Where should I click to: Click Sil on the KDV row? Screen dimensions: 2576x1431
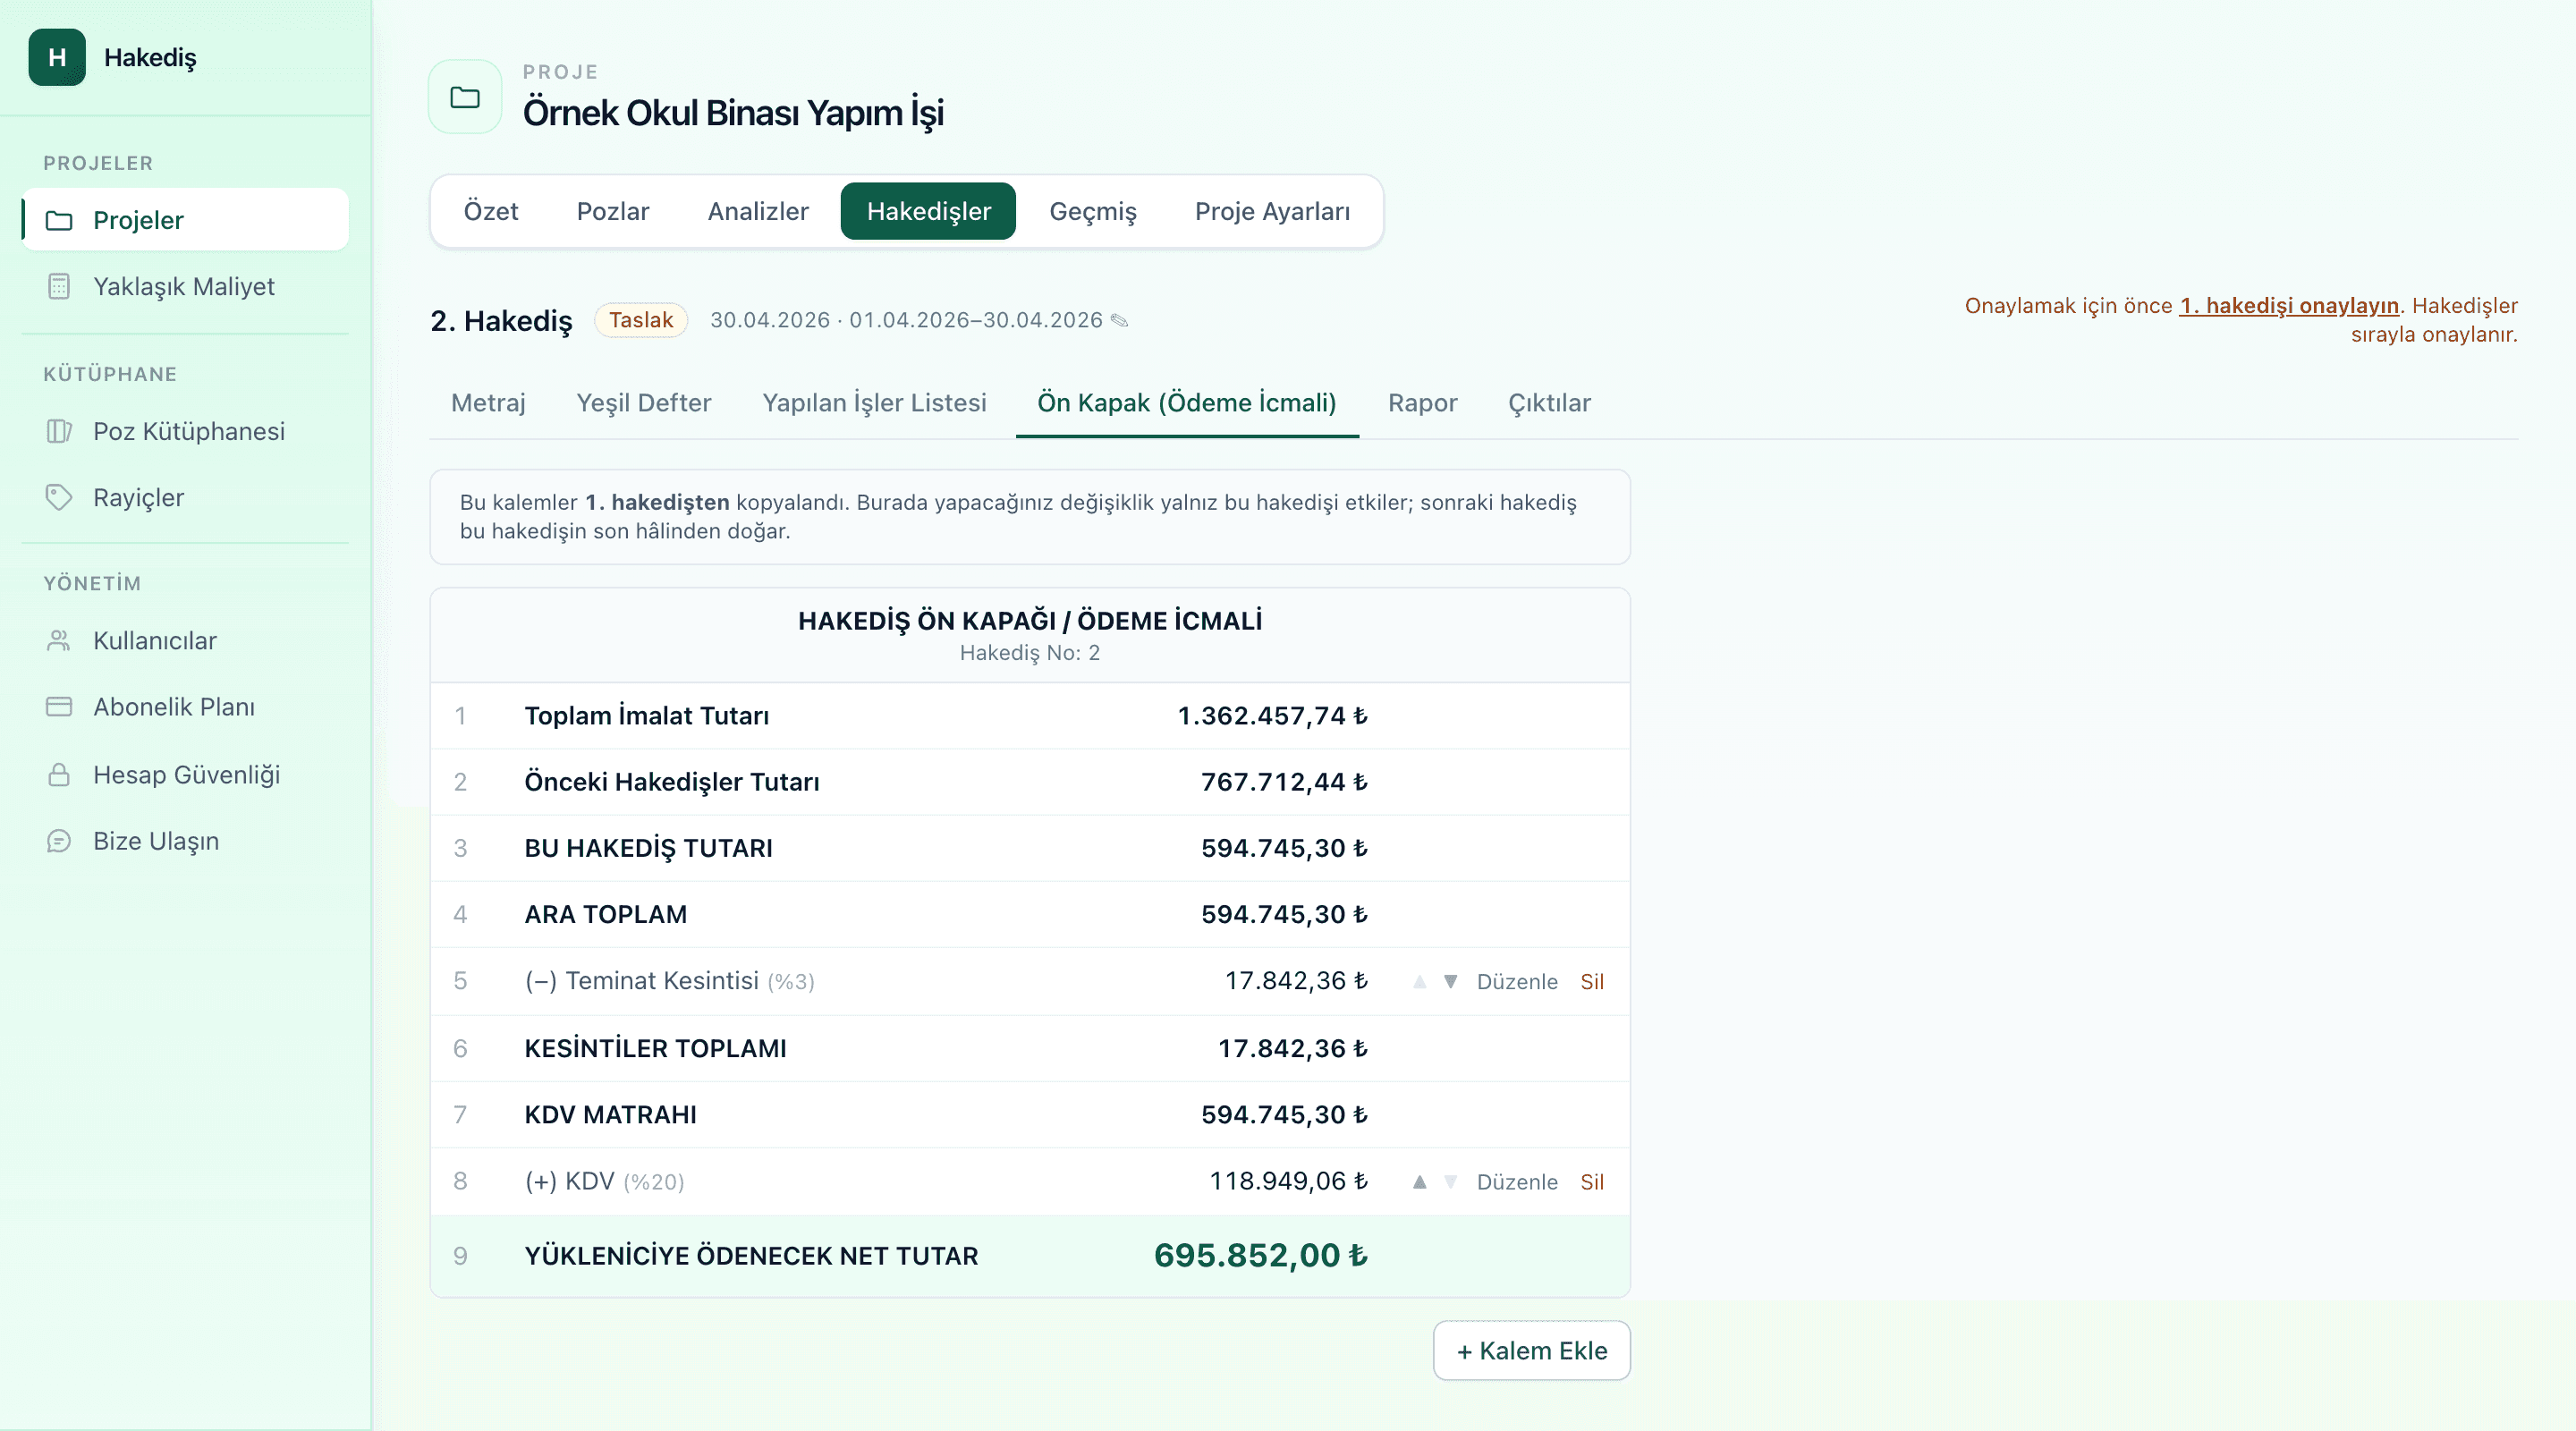point(1592,1182)
